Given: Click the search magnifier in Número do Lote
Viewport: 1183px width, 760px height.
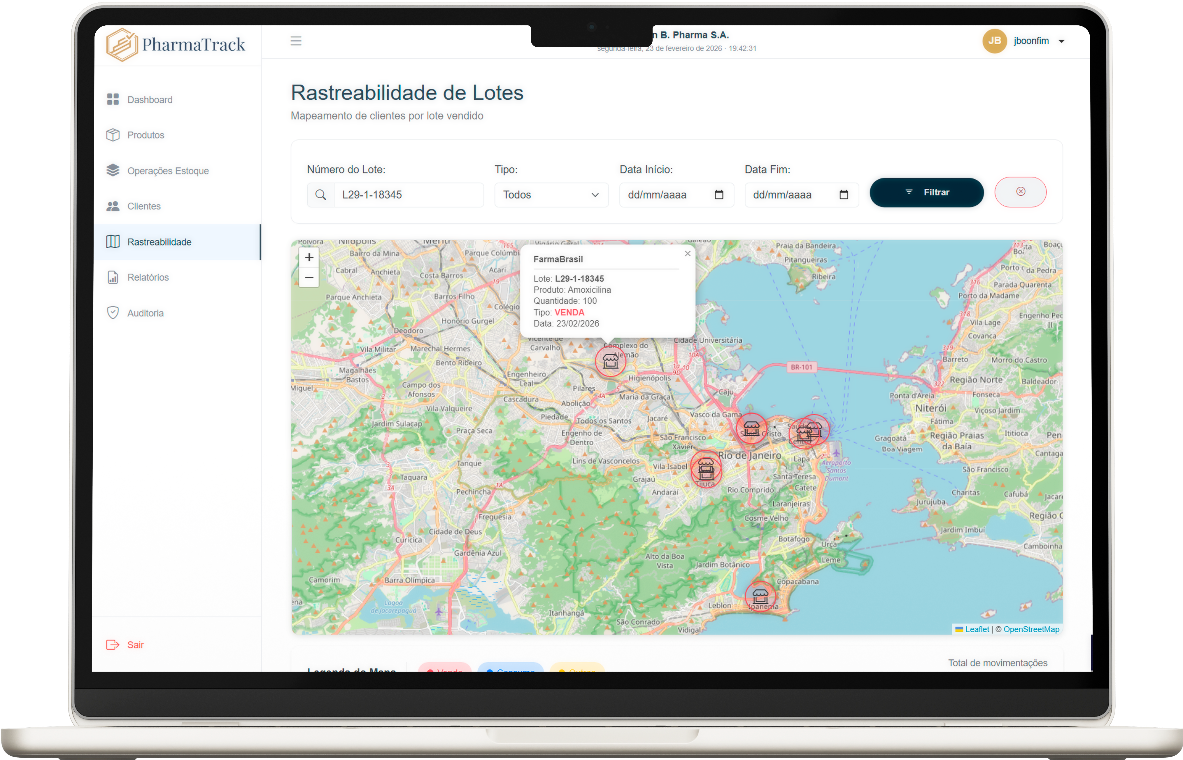Looking at the screenshot, I should (x=321, y=195).
